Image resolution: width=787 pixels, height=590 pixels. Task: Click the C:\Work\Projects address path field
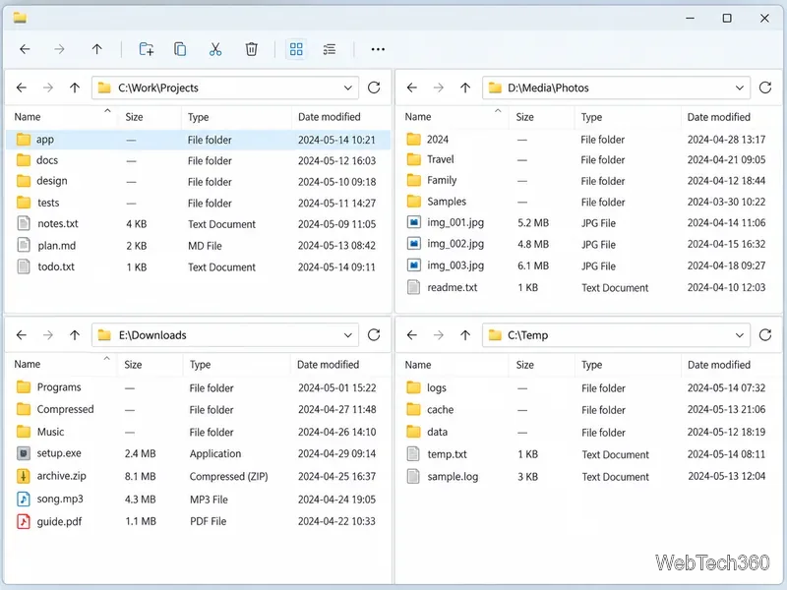point(225,88)
